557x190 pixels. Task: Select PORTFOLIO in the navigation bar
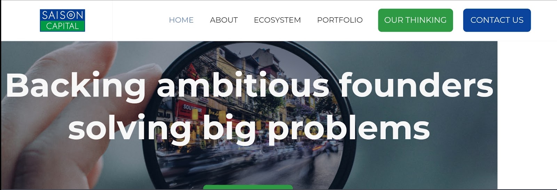[340, 20]
